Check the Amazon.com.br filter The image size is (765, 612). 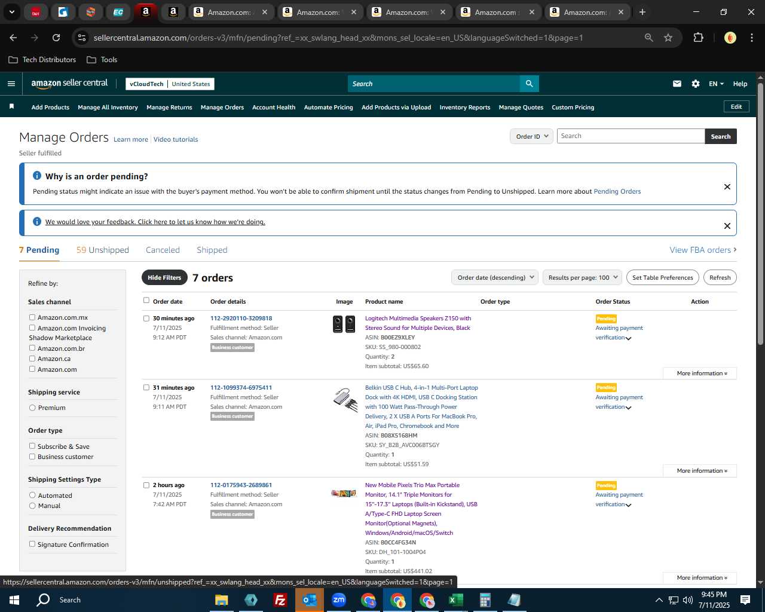pyautogui.click(x=32, y=348)
